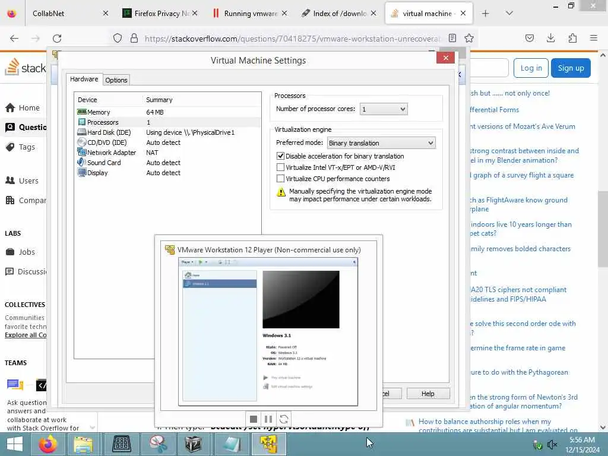The image size is (608, 456).
Task: Open File Explorer from the taskbar
Action: coord(83,444)
